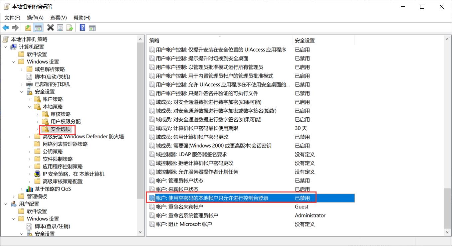
Task: Collapse the 本地策略 node
Action: pos(30,107)
